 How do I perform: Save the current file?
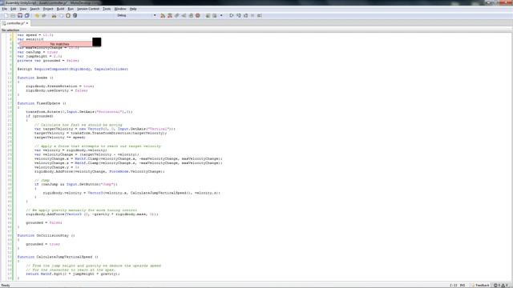[20, 16]
